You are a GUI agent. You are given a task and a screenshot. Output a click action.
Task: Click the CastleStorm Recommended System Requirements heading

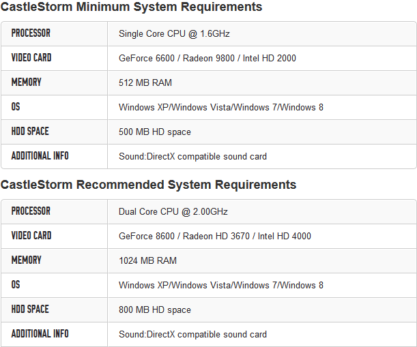pos(148,185)
